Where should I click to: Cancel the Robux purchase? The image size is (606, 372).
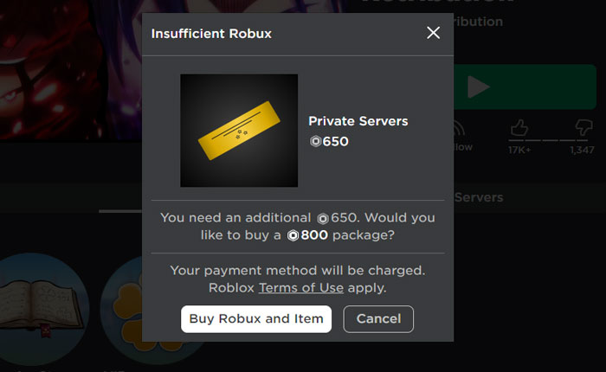378,318
